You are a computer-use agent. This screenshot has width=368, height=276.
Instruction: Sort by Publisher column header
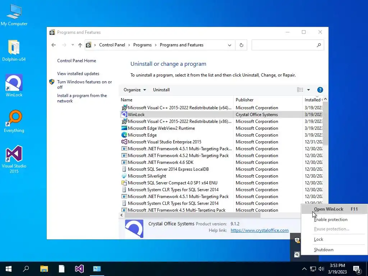click(x=268, y=100)
